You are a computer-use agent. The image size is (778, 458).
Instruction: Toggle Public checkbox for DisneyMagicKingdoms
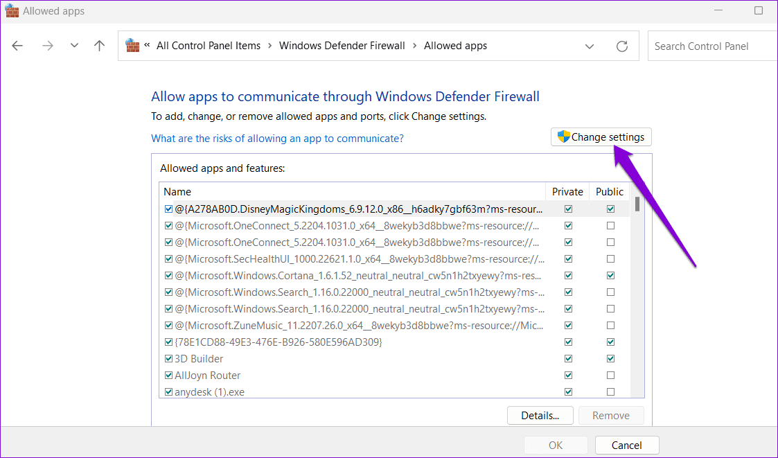[x=611, y=209]
